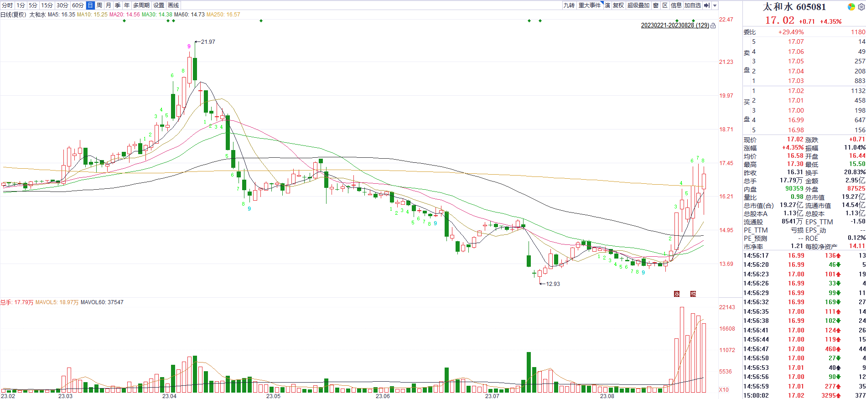Click the 23.04 date axis label
Viewport: 866px width, 399px height.
click(169, 396)
